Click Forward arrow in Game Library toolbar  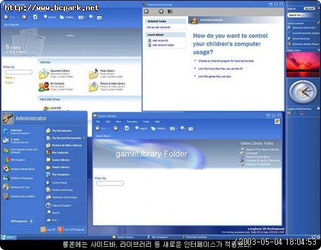coord(116,128)
